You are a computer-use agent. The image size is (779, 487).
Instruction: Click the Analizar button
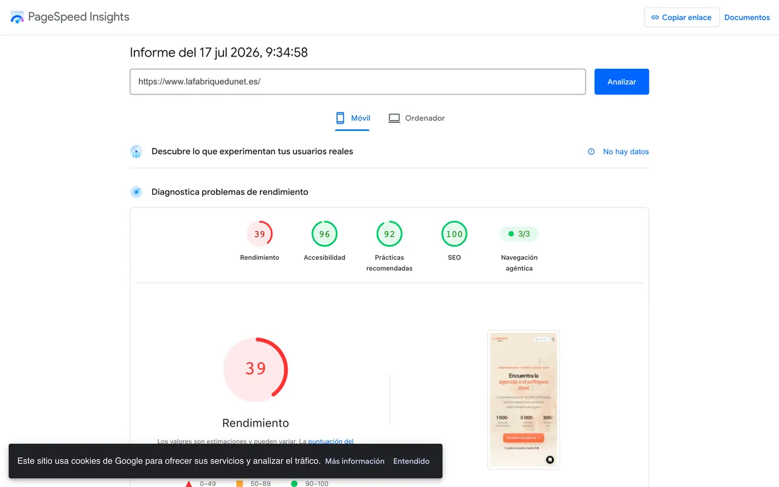621,82
